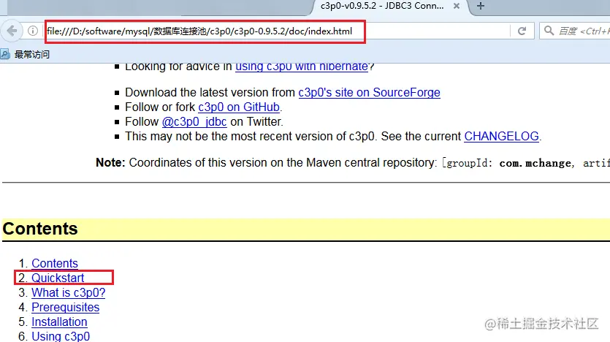Open a new tab with plus button
The width and height of the screenshot is (610, 342).
click(x=481, y=6)
